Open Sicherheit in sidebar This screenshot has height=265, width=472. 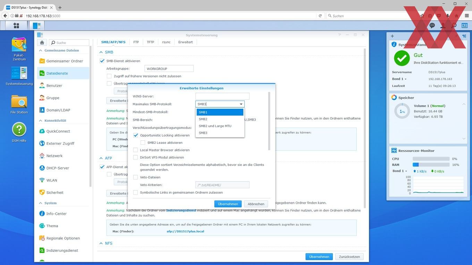click(63, 193)
